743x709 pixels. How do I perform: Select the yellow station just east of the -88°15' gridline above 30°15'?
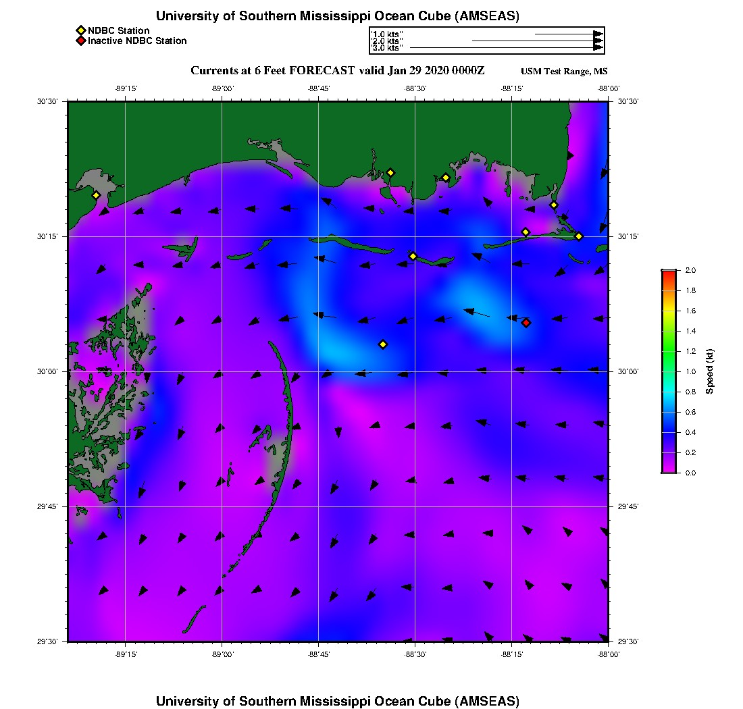[x=526, y=232]
